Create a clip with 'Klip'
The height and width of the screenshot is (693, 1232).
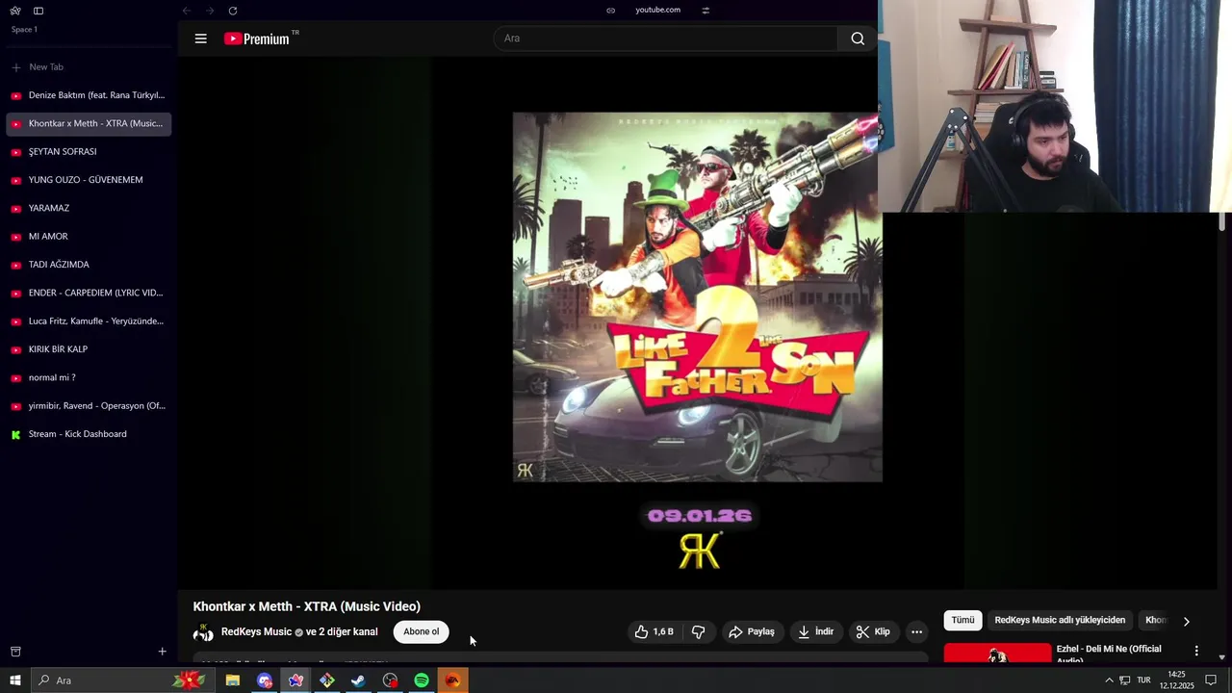pos(874,632)
